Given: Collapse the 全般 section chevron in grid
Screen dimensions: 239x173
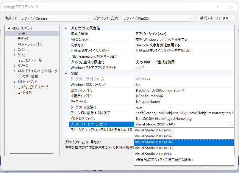Looking at the screenshot, I should click(x=66, y=73).
